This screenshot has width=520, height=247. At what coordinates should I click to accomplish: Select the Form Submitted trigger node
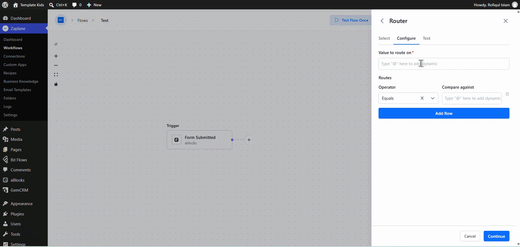pos(199,140)
